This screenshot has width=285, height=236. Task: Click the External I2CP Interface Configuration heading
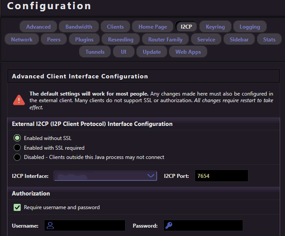click(92, 124)
